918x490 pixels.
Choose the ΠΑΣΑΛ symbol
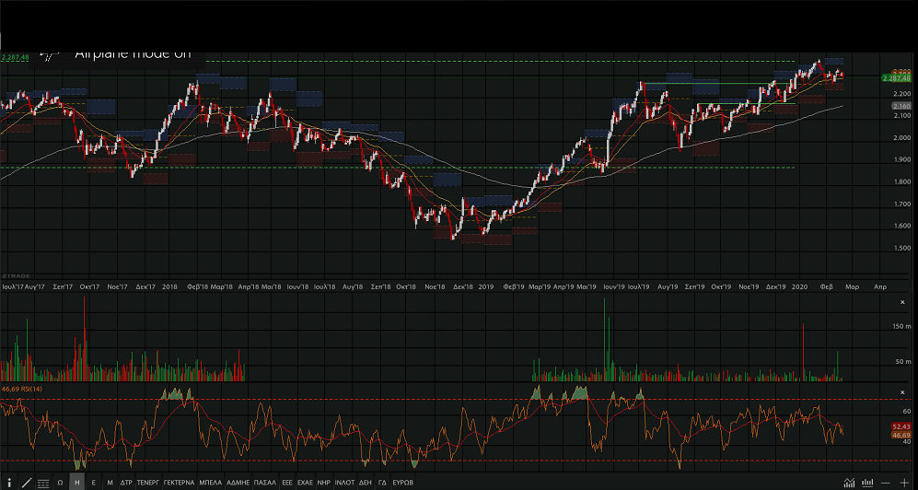click(x=265, y=483)
